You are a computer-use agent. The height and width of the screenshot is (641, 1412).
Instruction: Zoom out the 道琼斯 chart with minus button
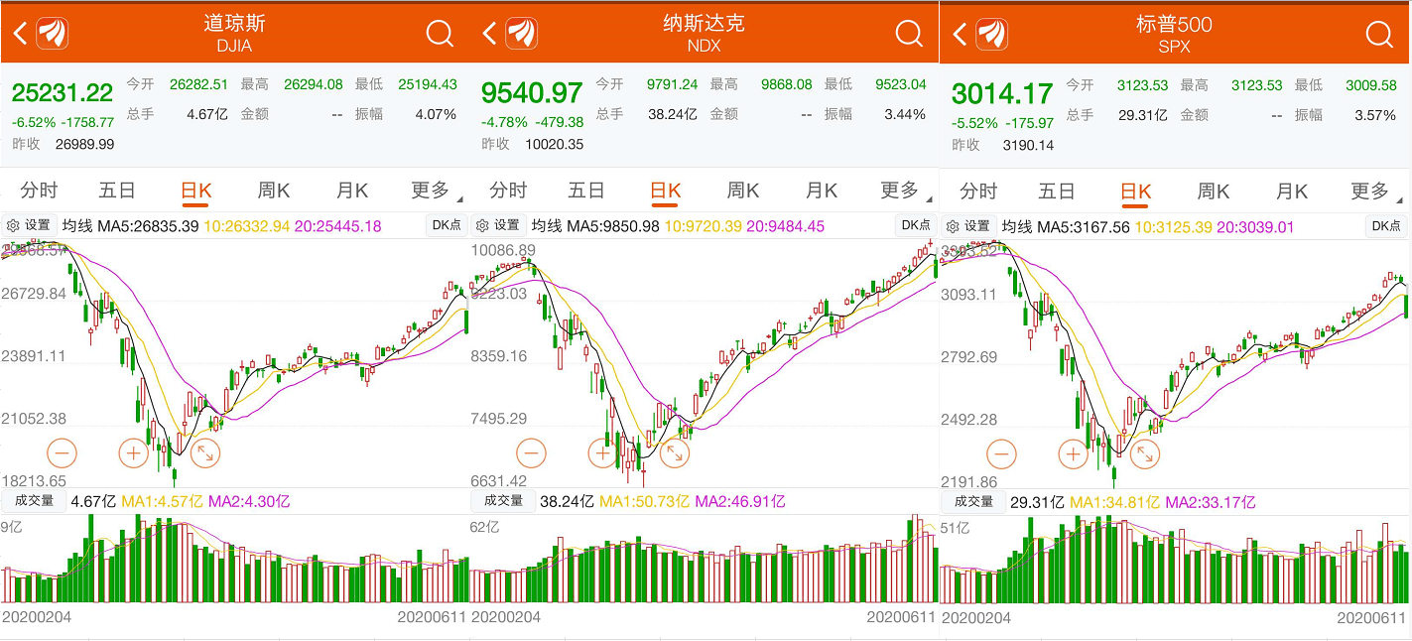61,453
